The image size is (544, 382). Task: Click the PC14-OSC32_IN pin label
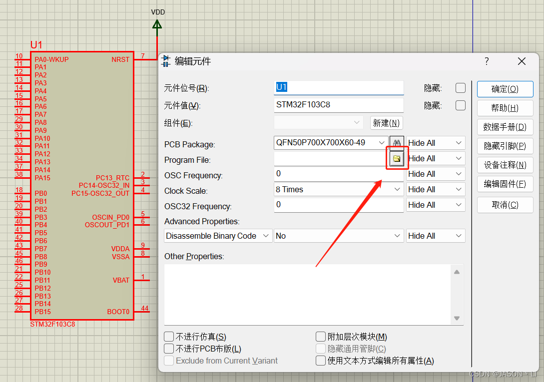click(104, 185)
